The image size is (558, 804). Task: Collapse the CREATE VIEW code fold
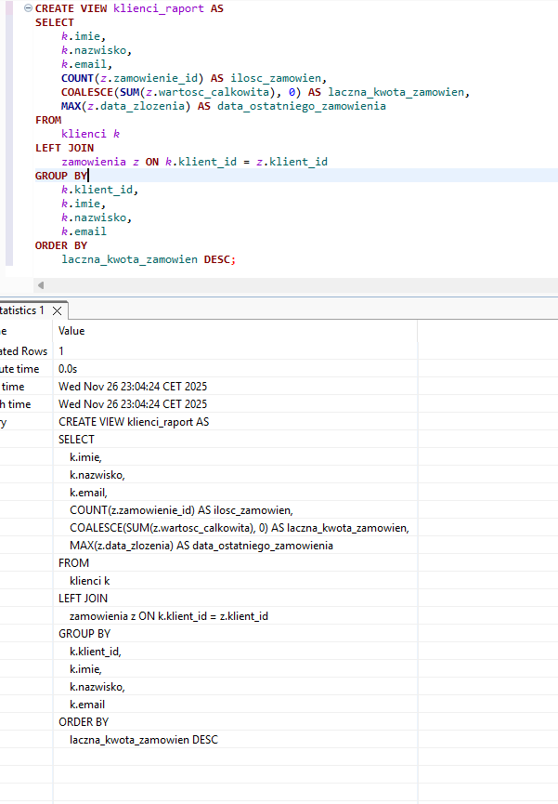tap(28, 8)
